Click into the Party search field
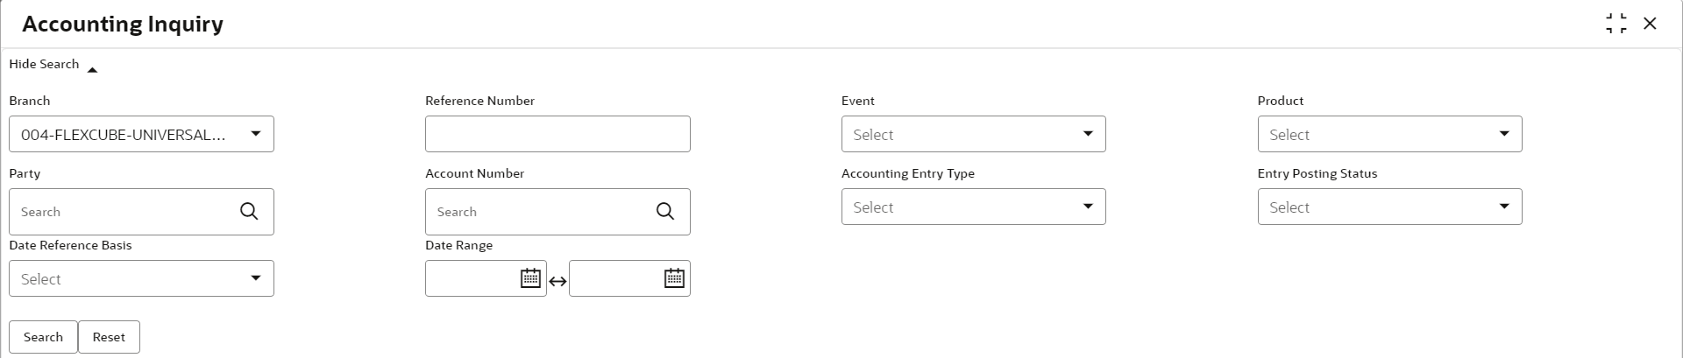This screenshot has width=1683, height=358. pos(123,212)
